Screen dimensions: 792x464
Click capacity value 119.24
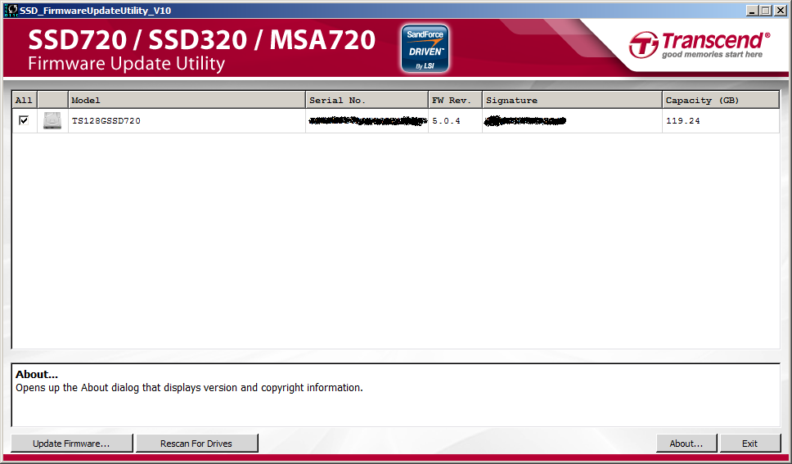(721, 121)
